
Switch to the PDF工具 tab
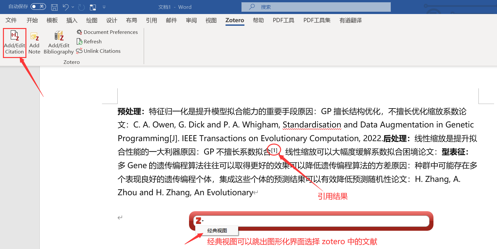tap(284, 20)
